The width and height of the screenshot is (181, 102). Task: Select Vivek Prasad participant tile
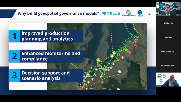169,51
